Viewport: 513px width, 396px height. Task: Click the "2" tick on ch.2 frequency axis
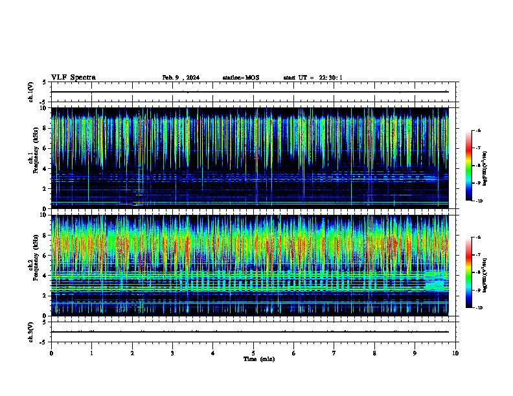[x=45, y=296]
